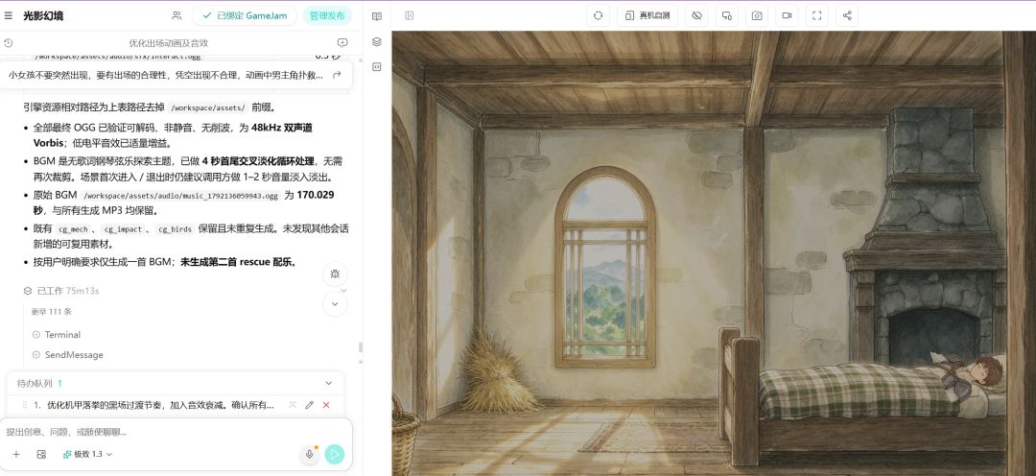Click the share arrow on pinned message
This screenshot has height=476, width=1036.
click(x=337, y=76)
